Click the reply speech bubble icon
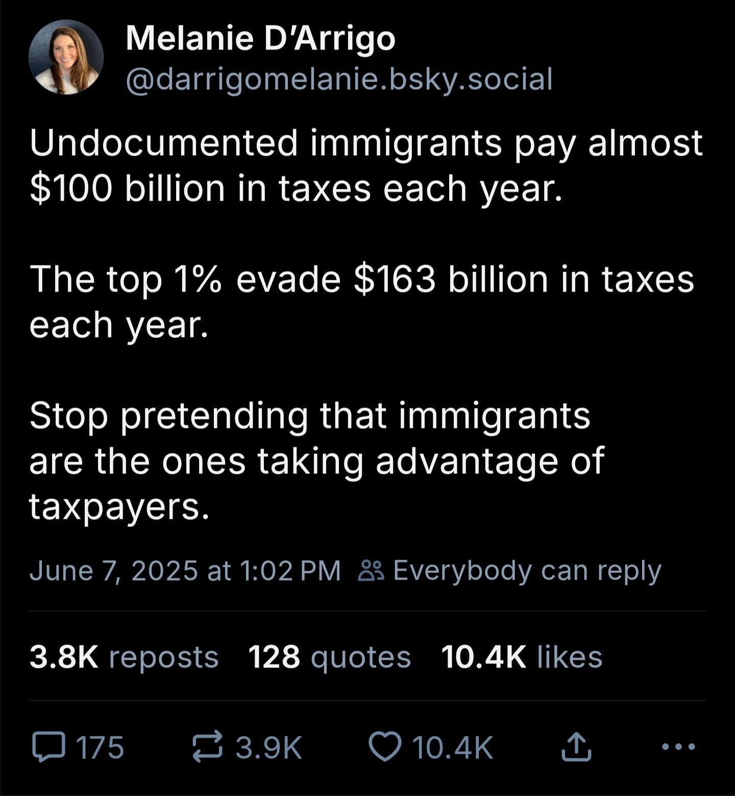Viewport: 735px width, 796px height. pos(48,747)
